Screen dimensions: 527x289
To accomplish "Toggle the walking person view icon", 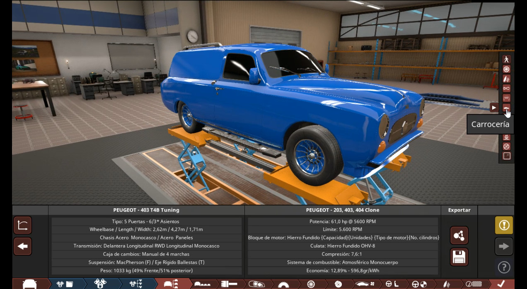I will pyautogui.click(x=506, y=59).
